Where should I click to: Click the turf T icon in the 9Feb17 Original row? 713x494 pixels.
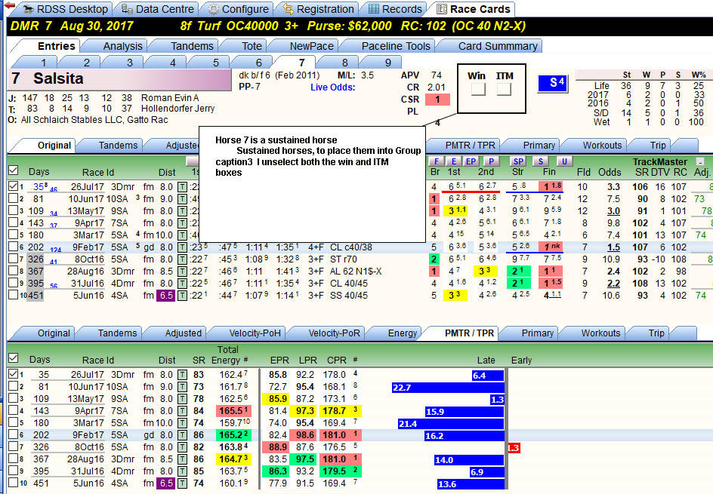(x=182, y=247)
